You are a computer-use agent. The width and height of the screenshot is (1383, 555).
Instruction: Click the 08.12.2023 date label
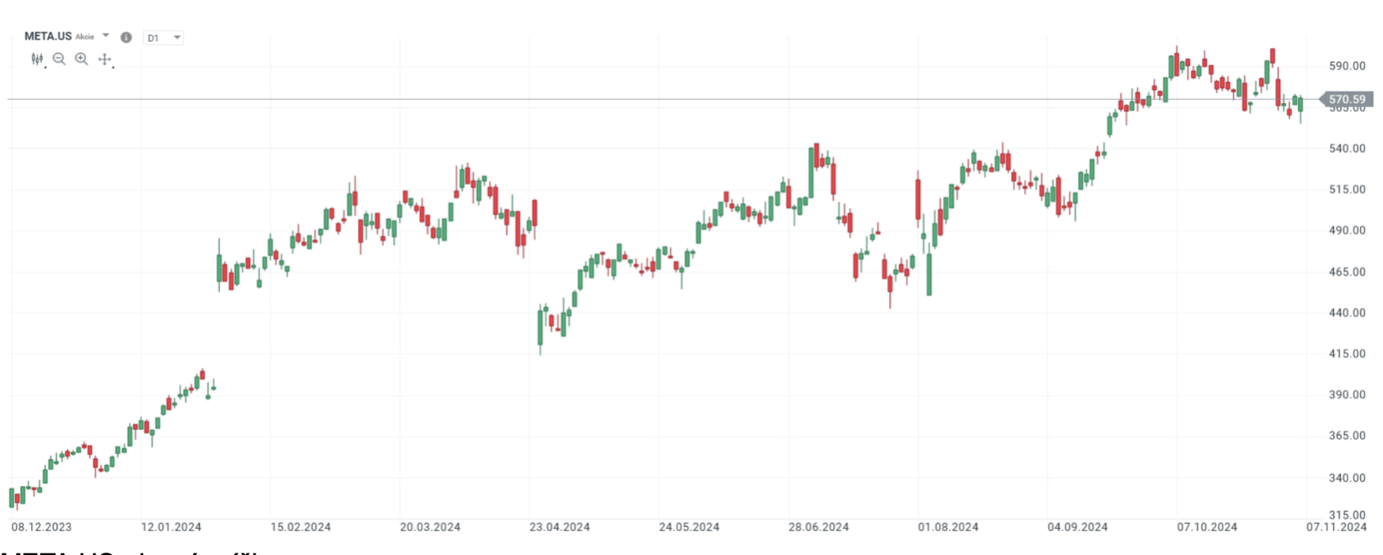(x=41, y=527)
